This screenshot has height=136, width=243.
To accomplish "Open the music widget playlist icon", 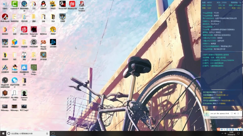I will [238, 113].
